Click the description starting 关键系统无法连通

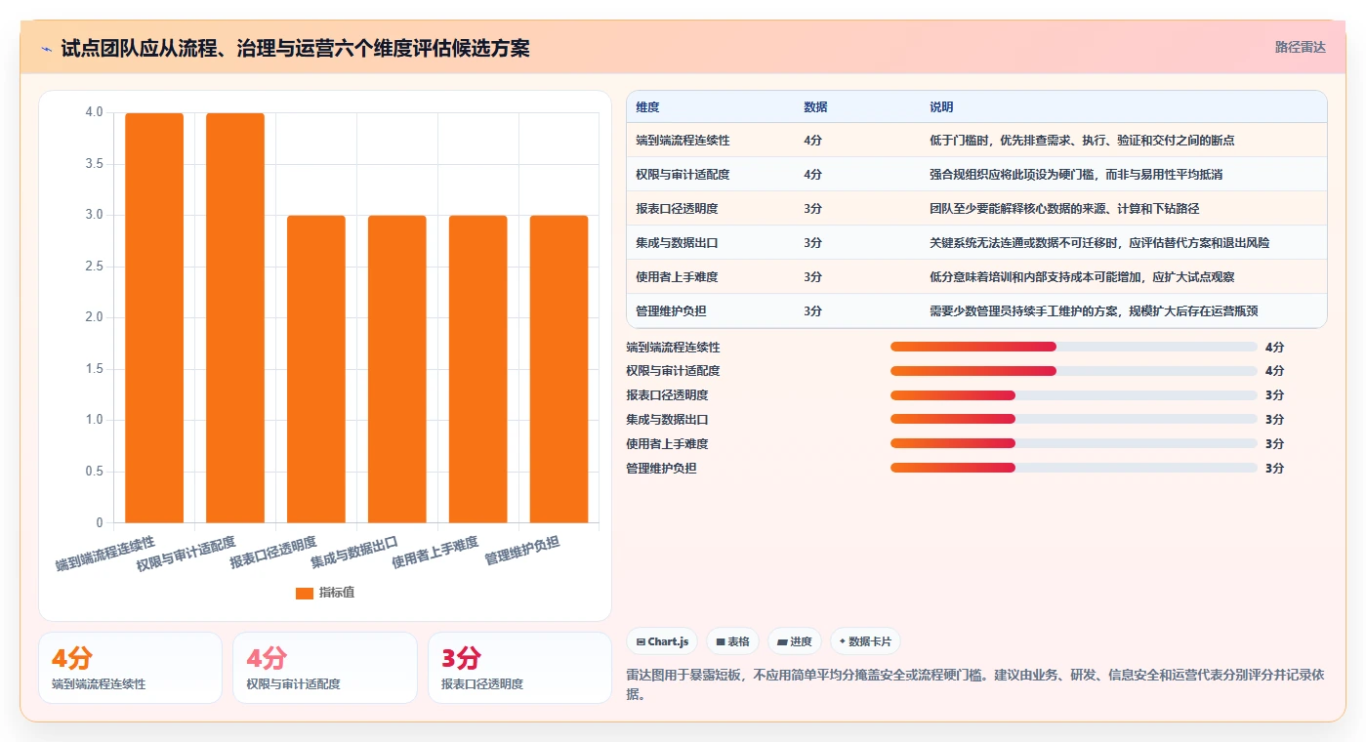1099,243
